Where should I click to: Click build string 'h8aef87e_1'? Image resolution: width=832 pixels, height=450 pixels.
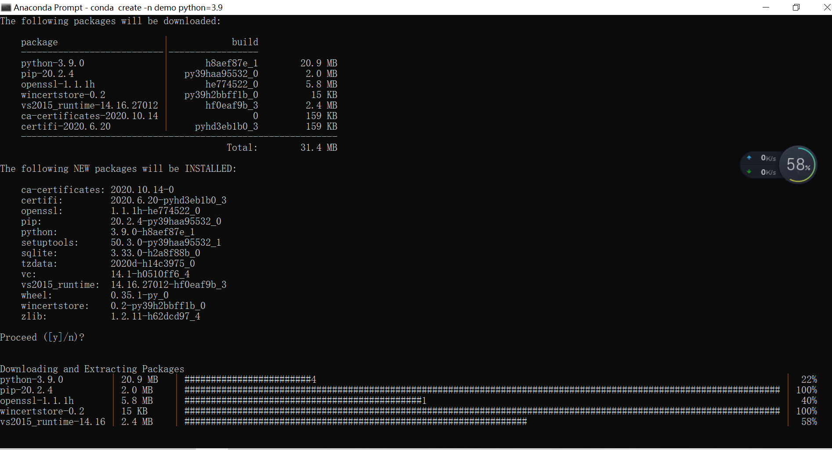[232, 63]
